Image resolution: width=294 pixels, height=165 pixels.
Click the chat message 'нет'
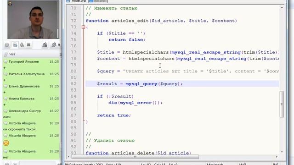[6, 157]
